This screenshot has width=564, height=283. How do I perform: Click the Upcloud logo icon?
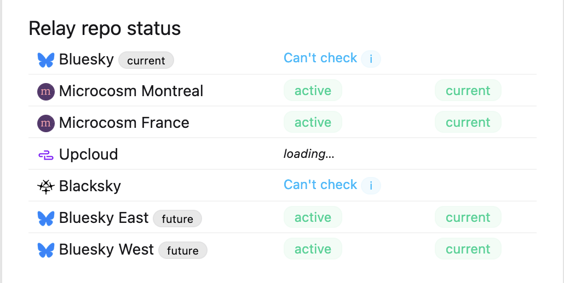coord(46,155)
